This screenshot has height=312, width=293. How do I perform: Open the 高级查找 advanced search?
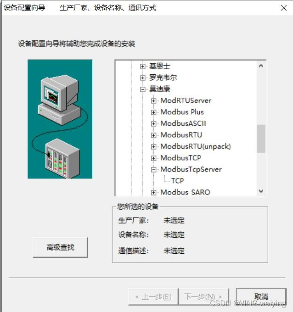[60, 247]
